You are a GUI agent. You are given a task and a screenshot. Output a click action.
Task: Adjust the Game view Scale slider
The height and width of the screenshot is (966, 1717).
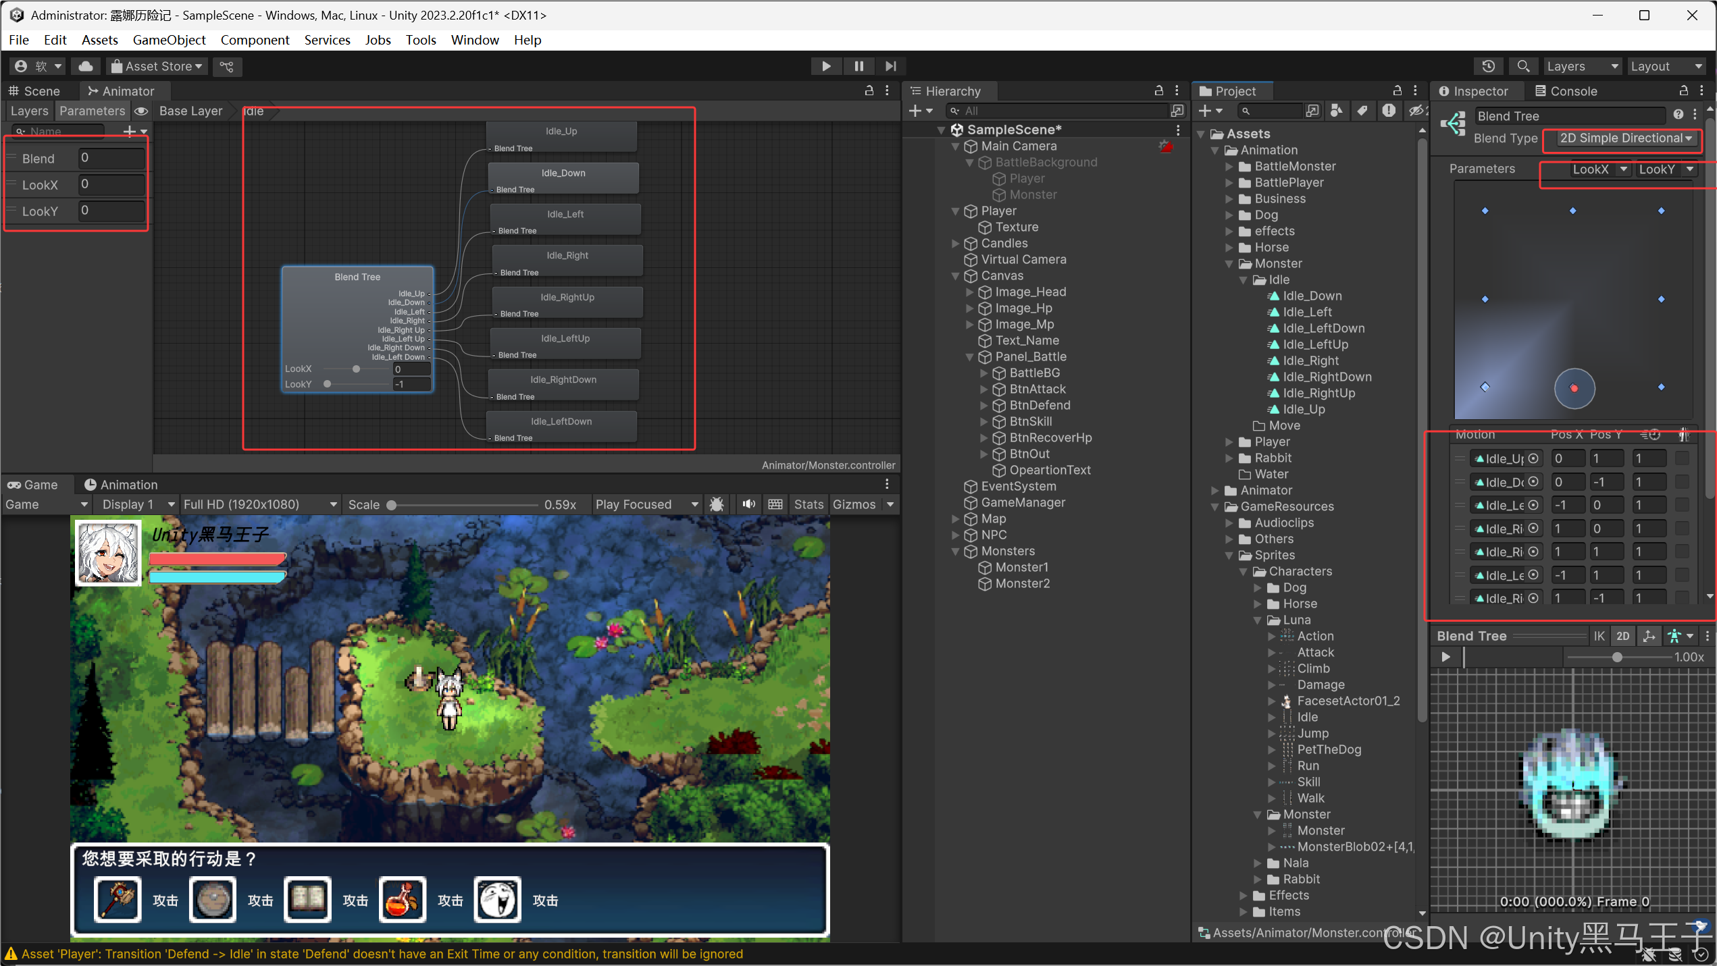392,505
